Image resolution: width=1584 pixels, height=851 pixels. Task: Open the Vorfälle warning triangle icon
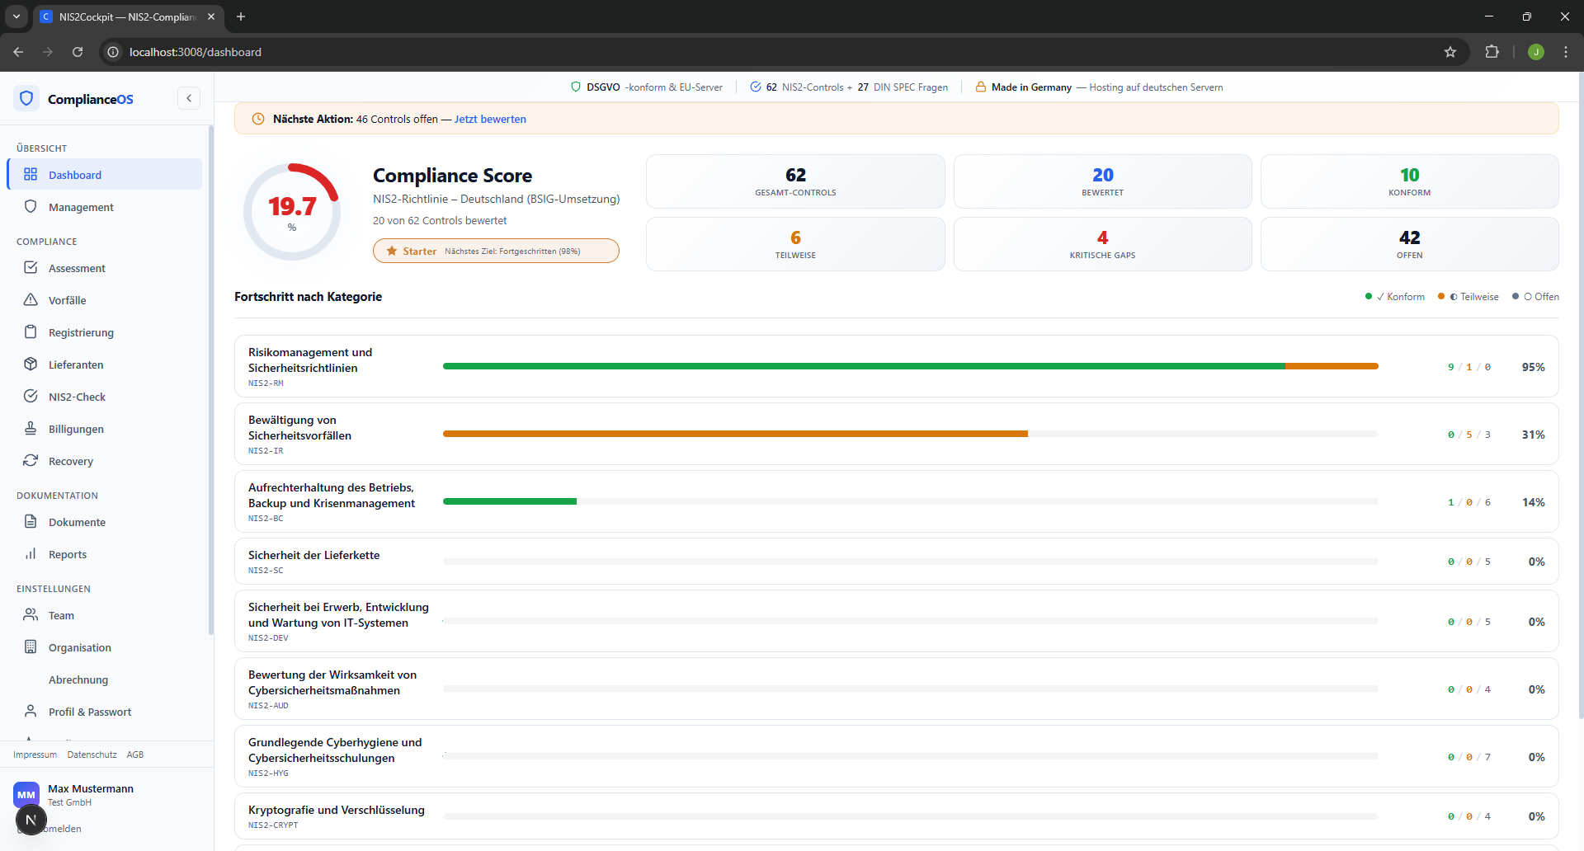click(31, 300)
